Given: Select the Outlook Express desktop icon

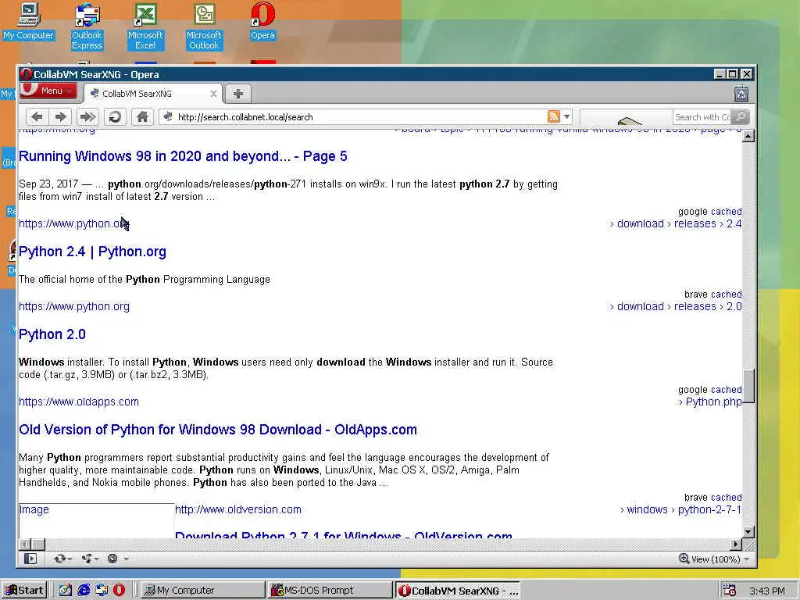Looking at the screenshot, I should pos(87,27).
